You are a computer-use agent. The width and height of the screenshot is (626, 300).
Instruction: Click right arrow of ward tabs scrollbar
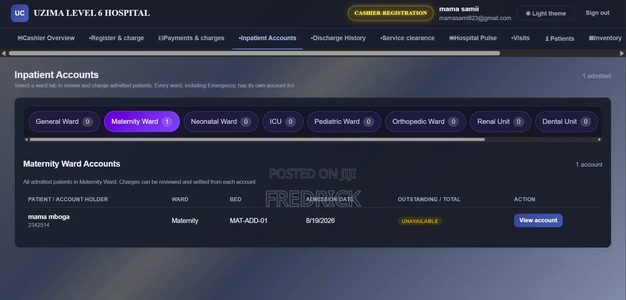pos(599,139)
